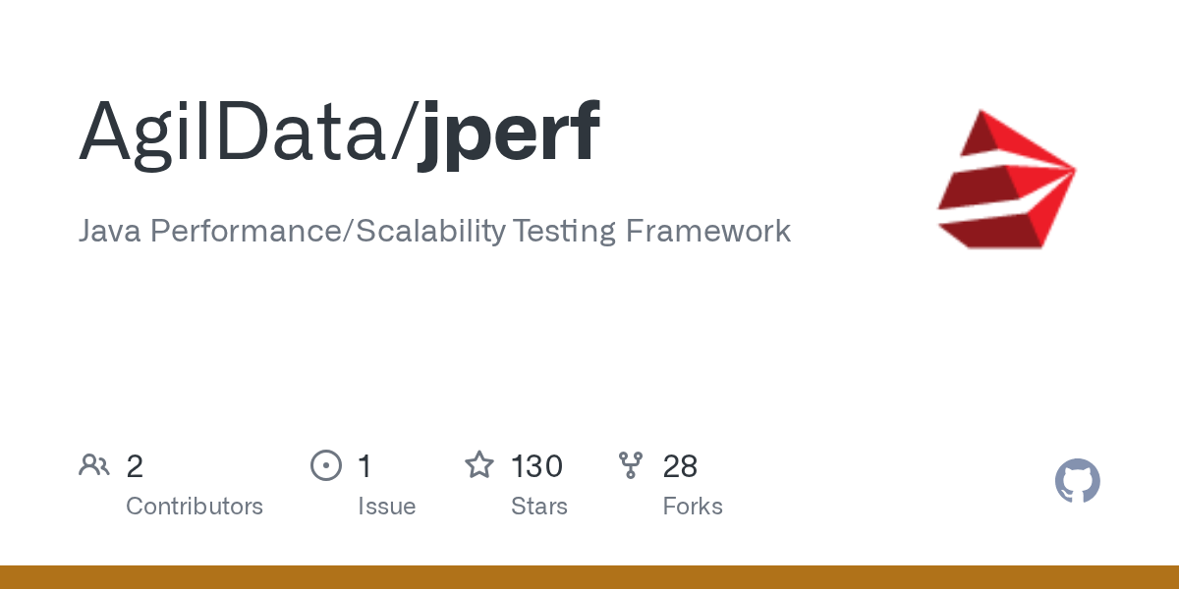The height and width of the screenshot is (589, 1179).
Task: Click the word Framework in the description
Action: coord(707,232)
